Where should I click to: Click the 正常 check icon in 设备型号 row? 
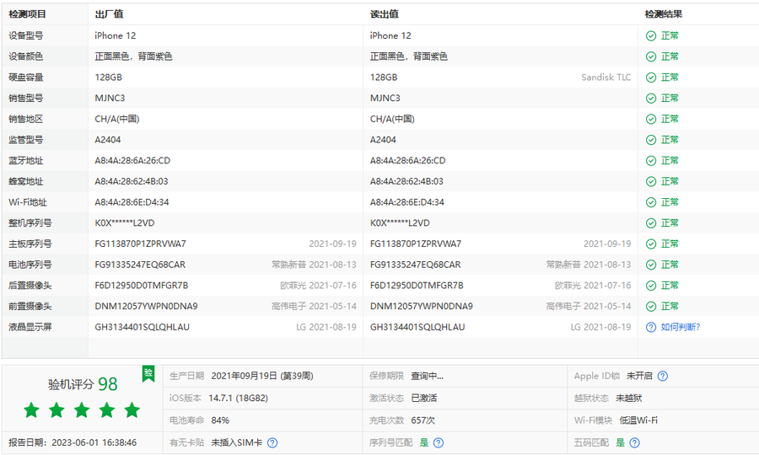(651, 35)
